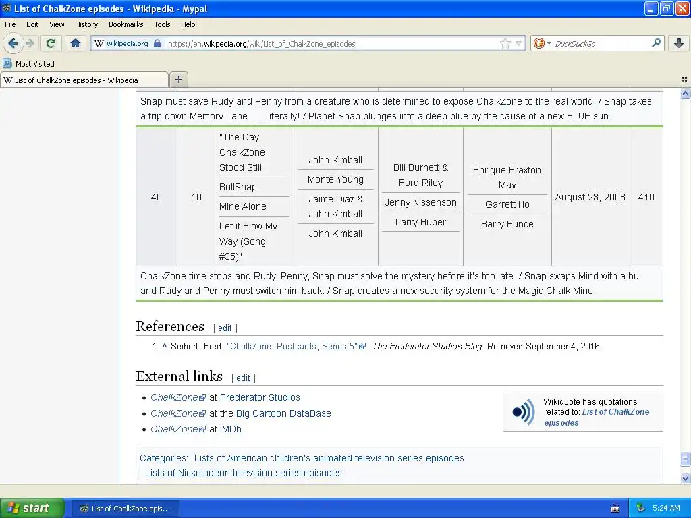
Task: Bookmark this page with the star icon
Action: [505, 43]
